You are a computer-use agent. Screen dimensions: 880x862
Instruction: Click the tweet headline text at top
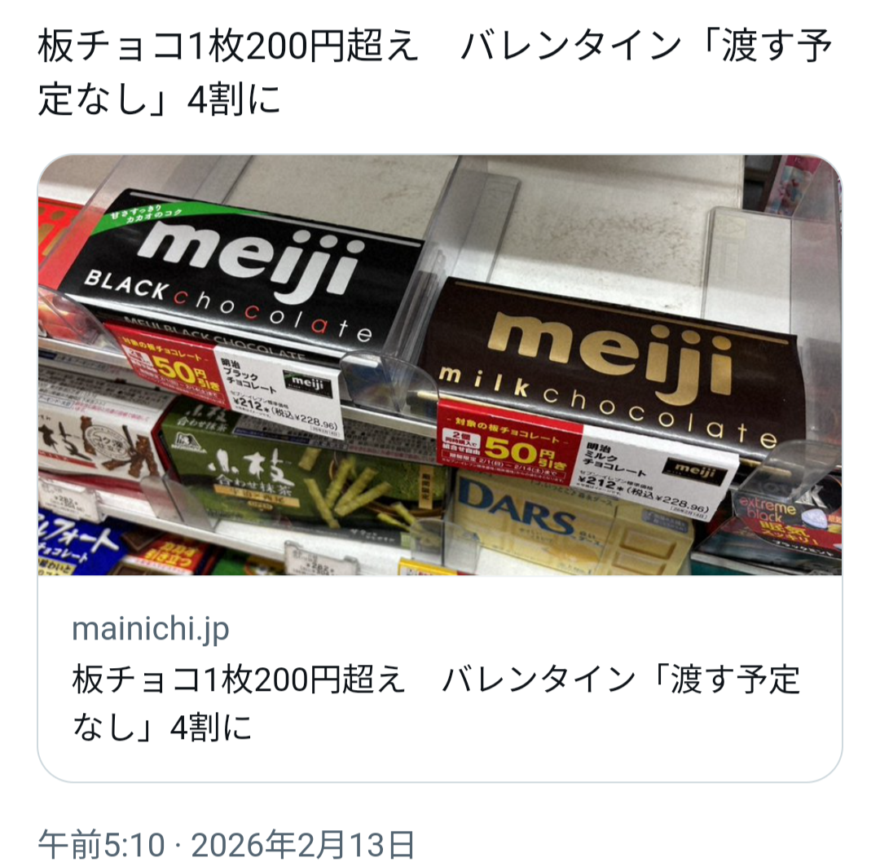point(435,73)
